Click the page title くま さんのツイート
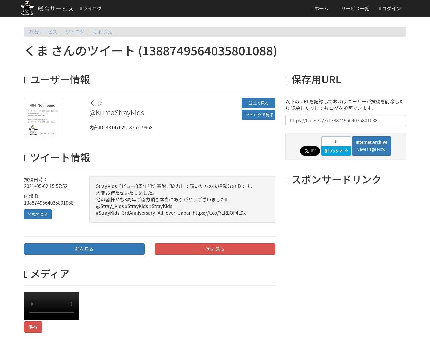430x363 pixels. 150,51
